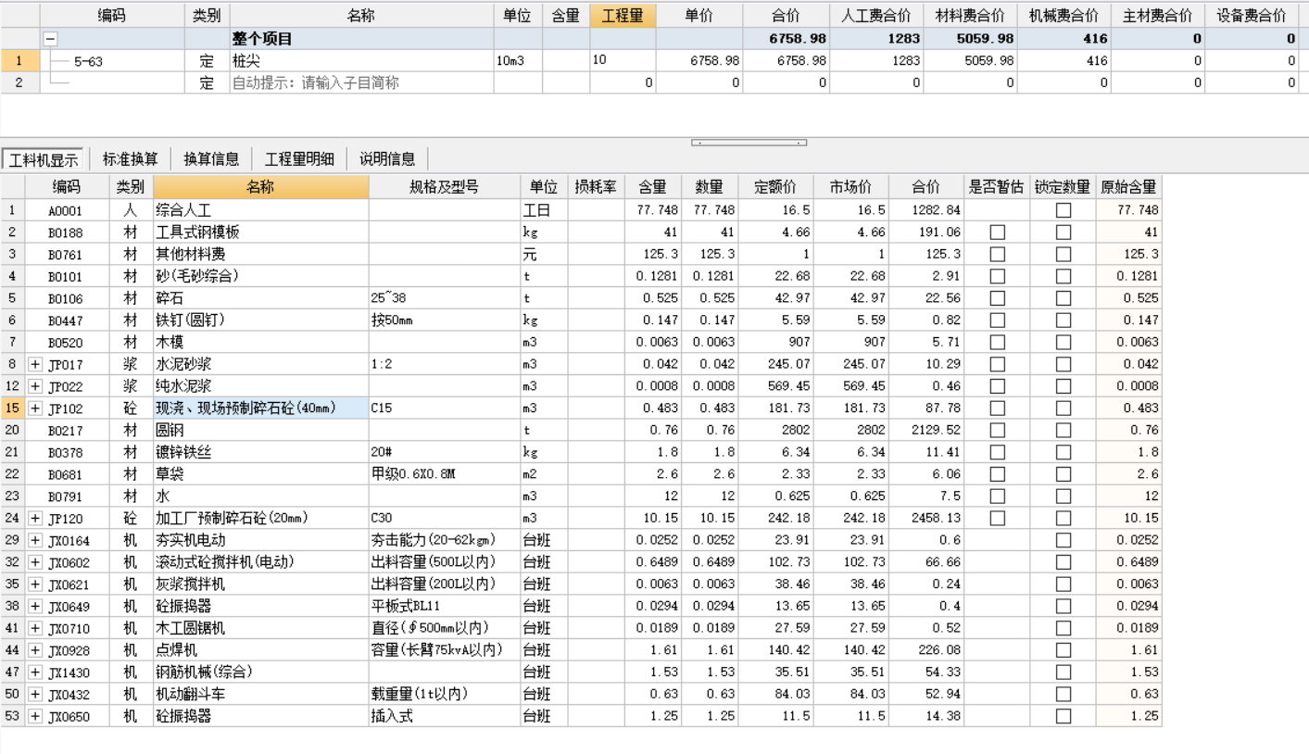Click the 25~38 specification cell

click(x=444, y=298)
